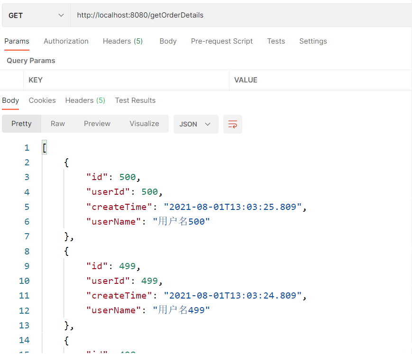Screen dimensions: 412x354
Task: Click the wrap lines icon
Action: coord(232,124)
